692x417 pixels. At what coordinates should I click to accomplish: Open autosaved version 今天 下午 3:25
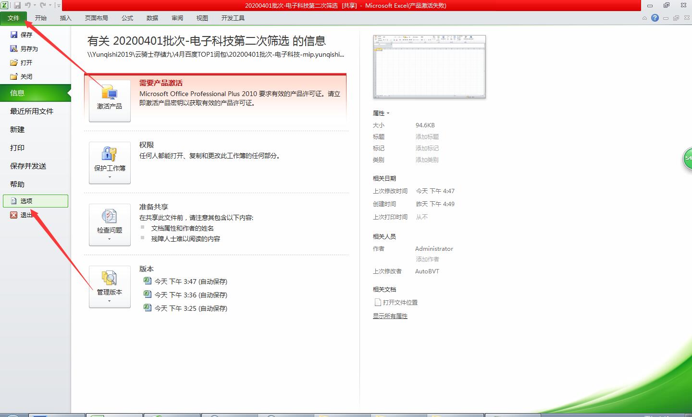point(185,308)
